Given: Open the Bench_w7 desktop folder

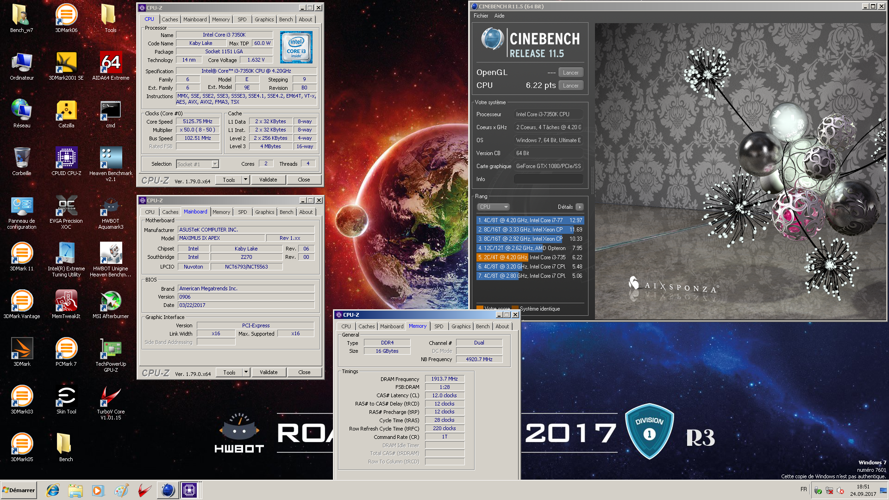Looking at the screenshot, I should (x=21, y=19).
